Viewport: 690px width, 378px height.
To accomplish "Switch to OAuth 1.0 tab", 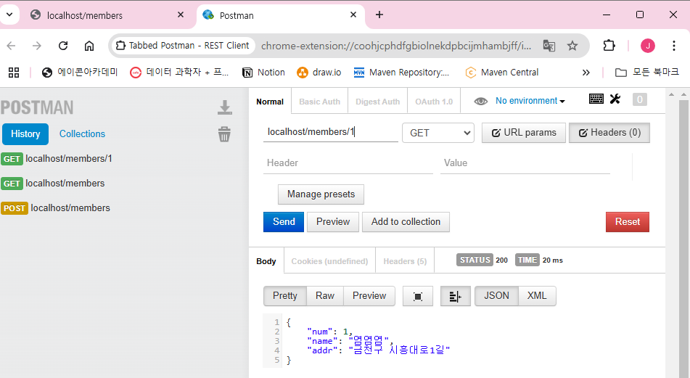I will [434, 102].
